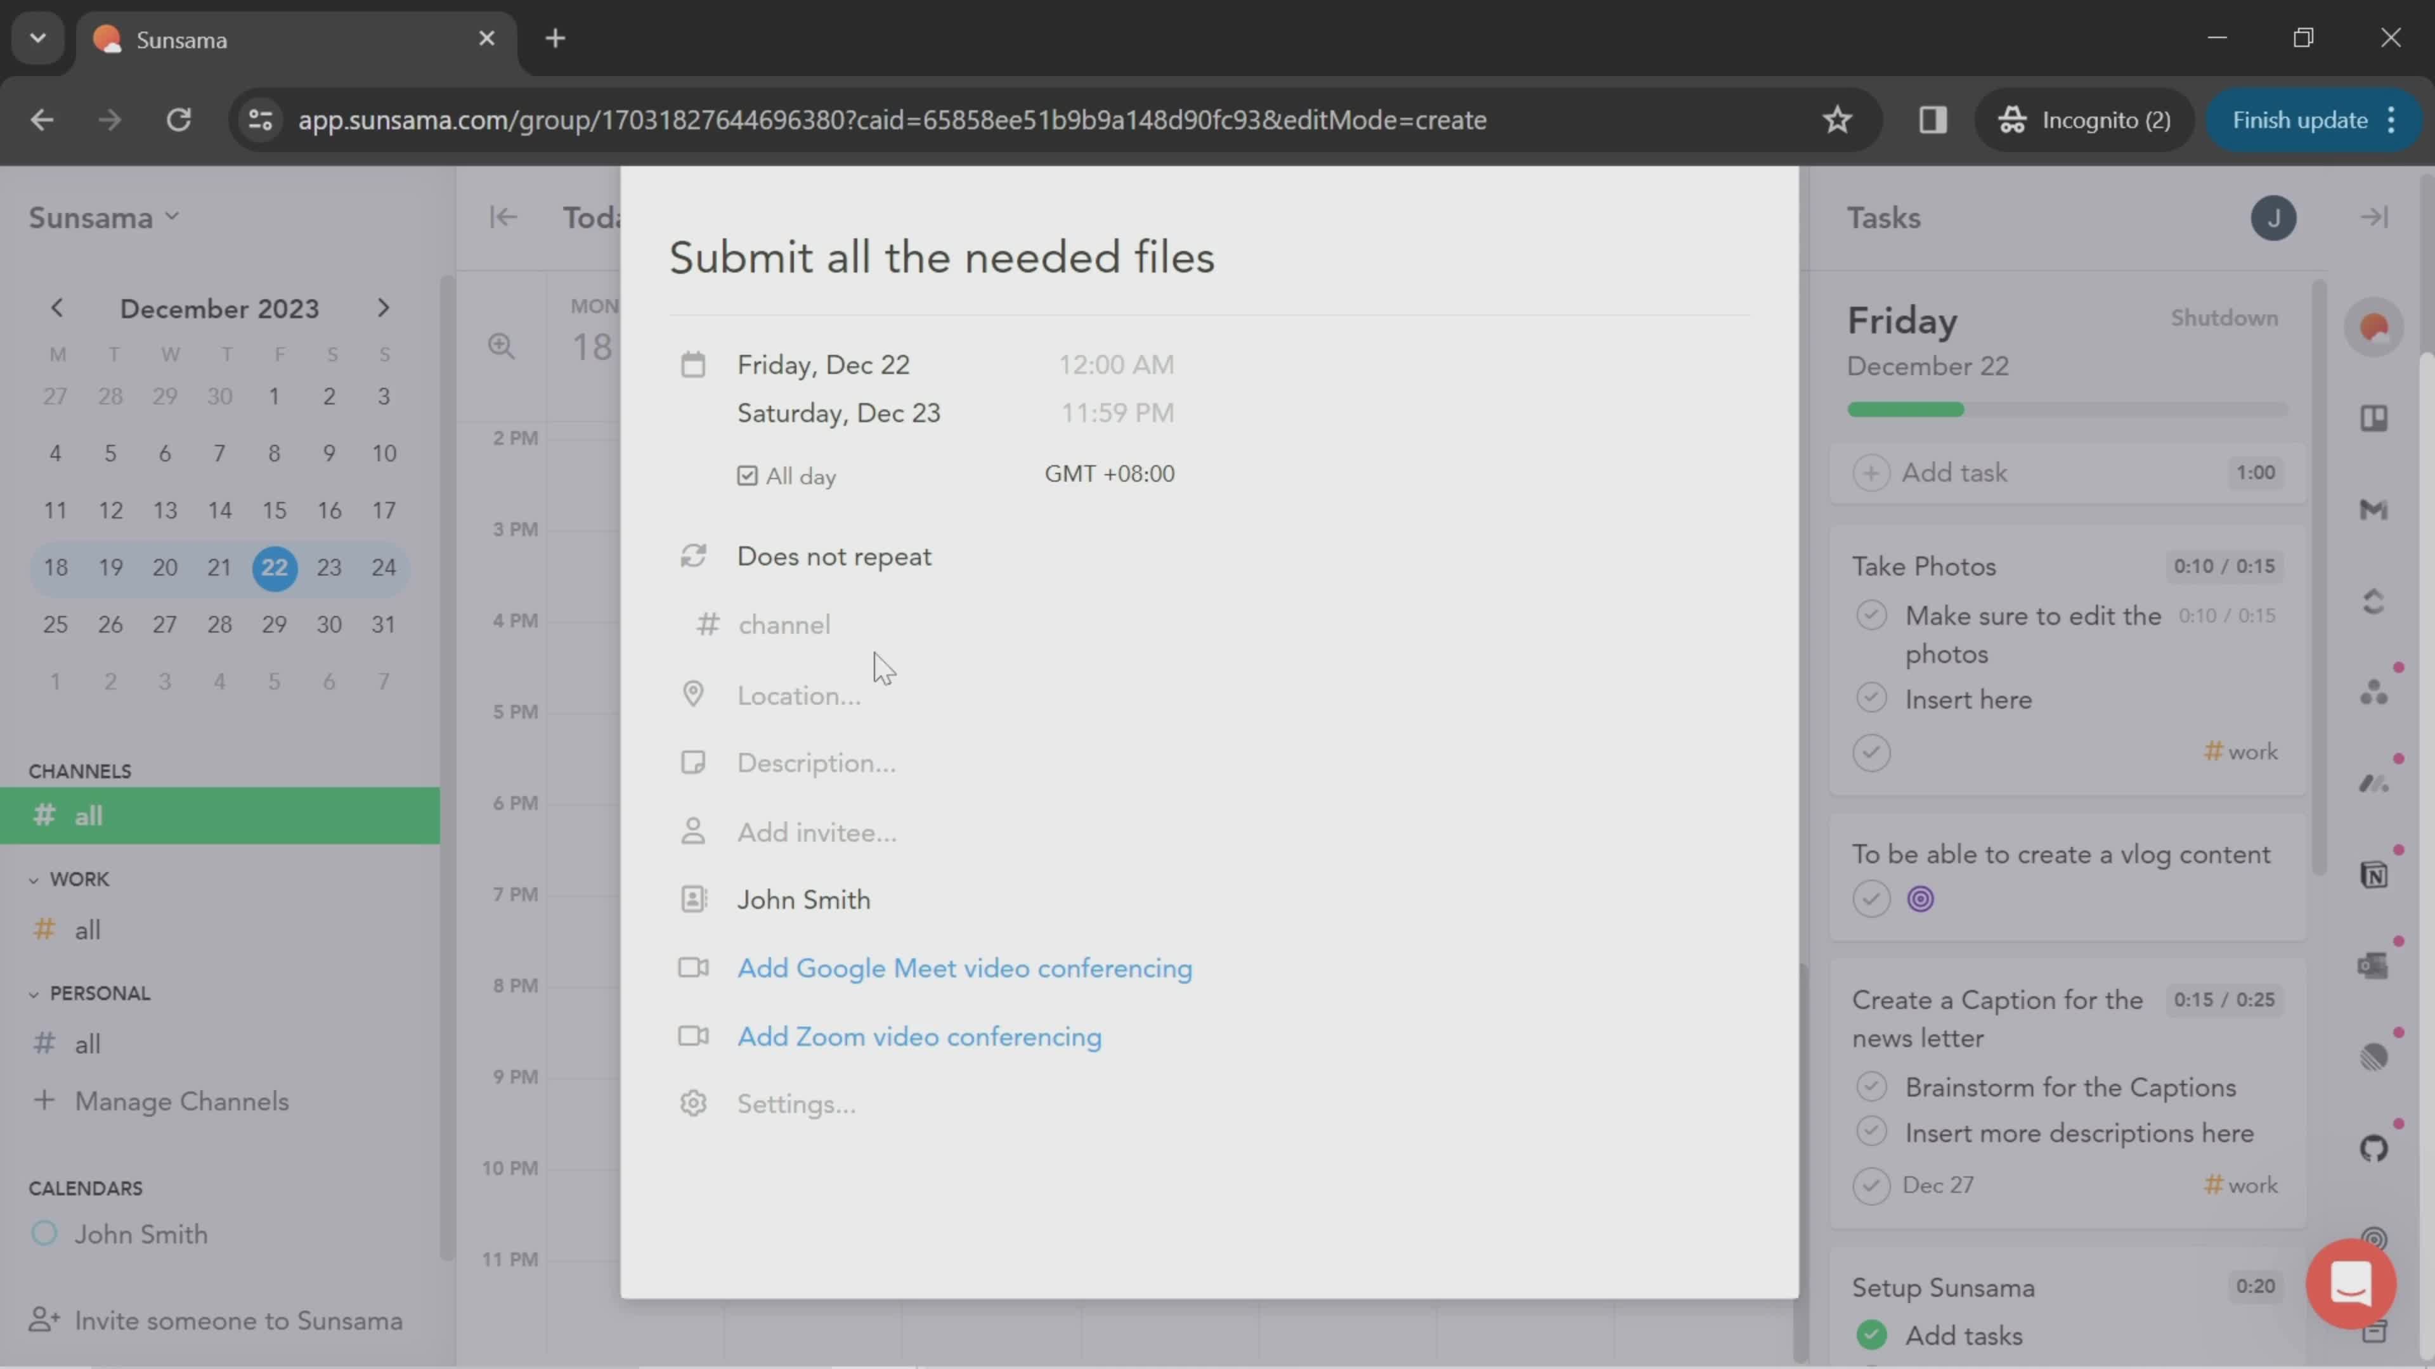This screenshot has width=2435, height=1369.
Task: Switch to the Sunsama browser tab
Action: click(295, 40)
